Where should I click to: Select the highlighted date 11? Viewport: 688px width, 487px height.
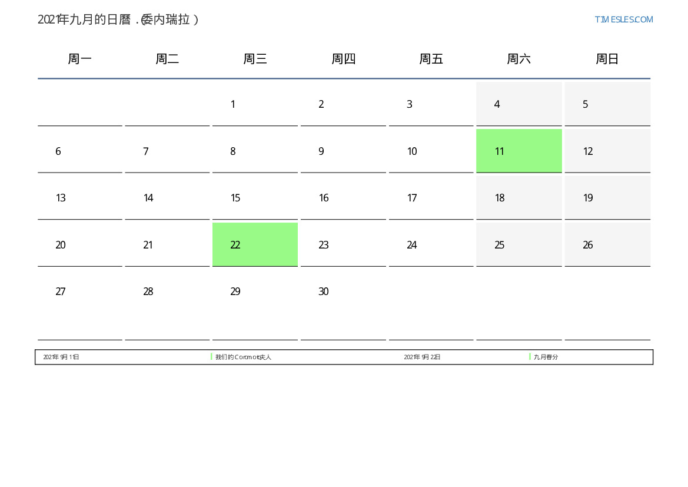pyautogui.click(x=519, y=151)
